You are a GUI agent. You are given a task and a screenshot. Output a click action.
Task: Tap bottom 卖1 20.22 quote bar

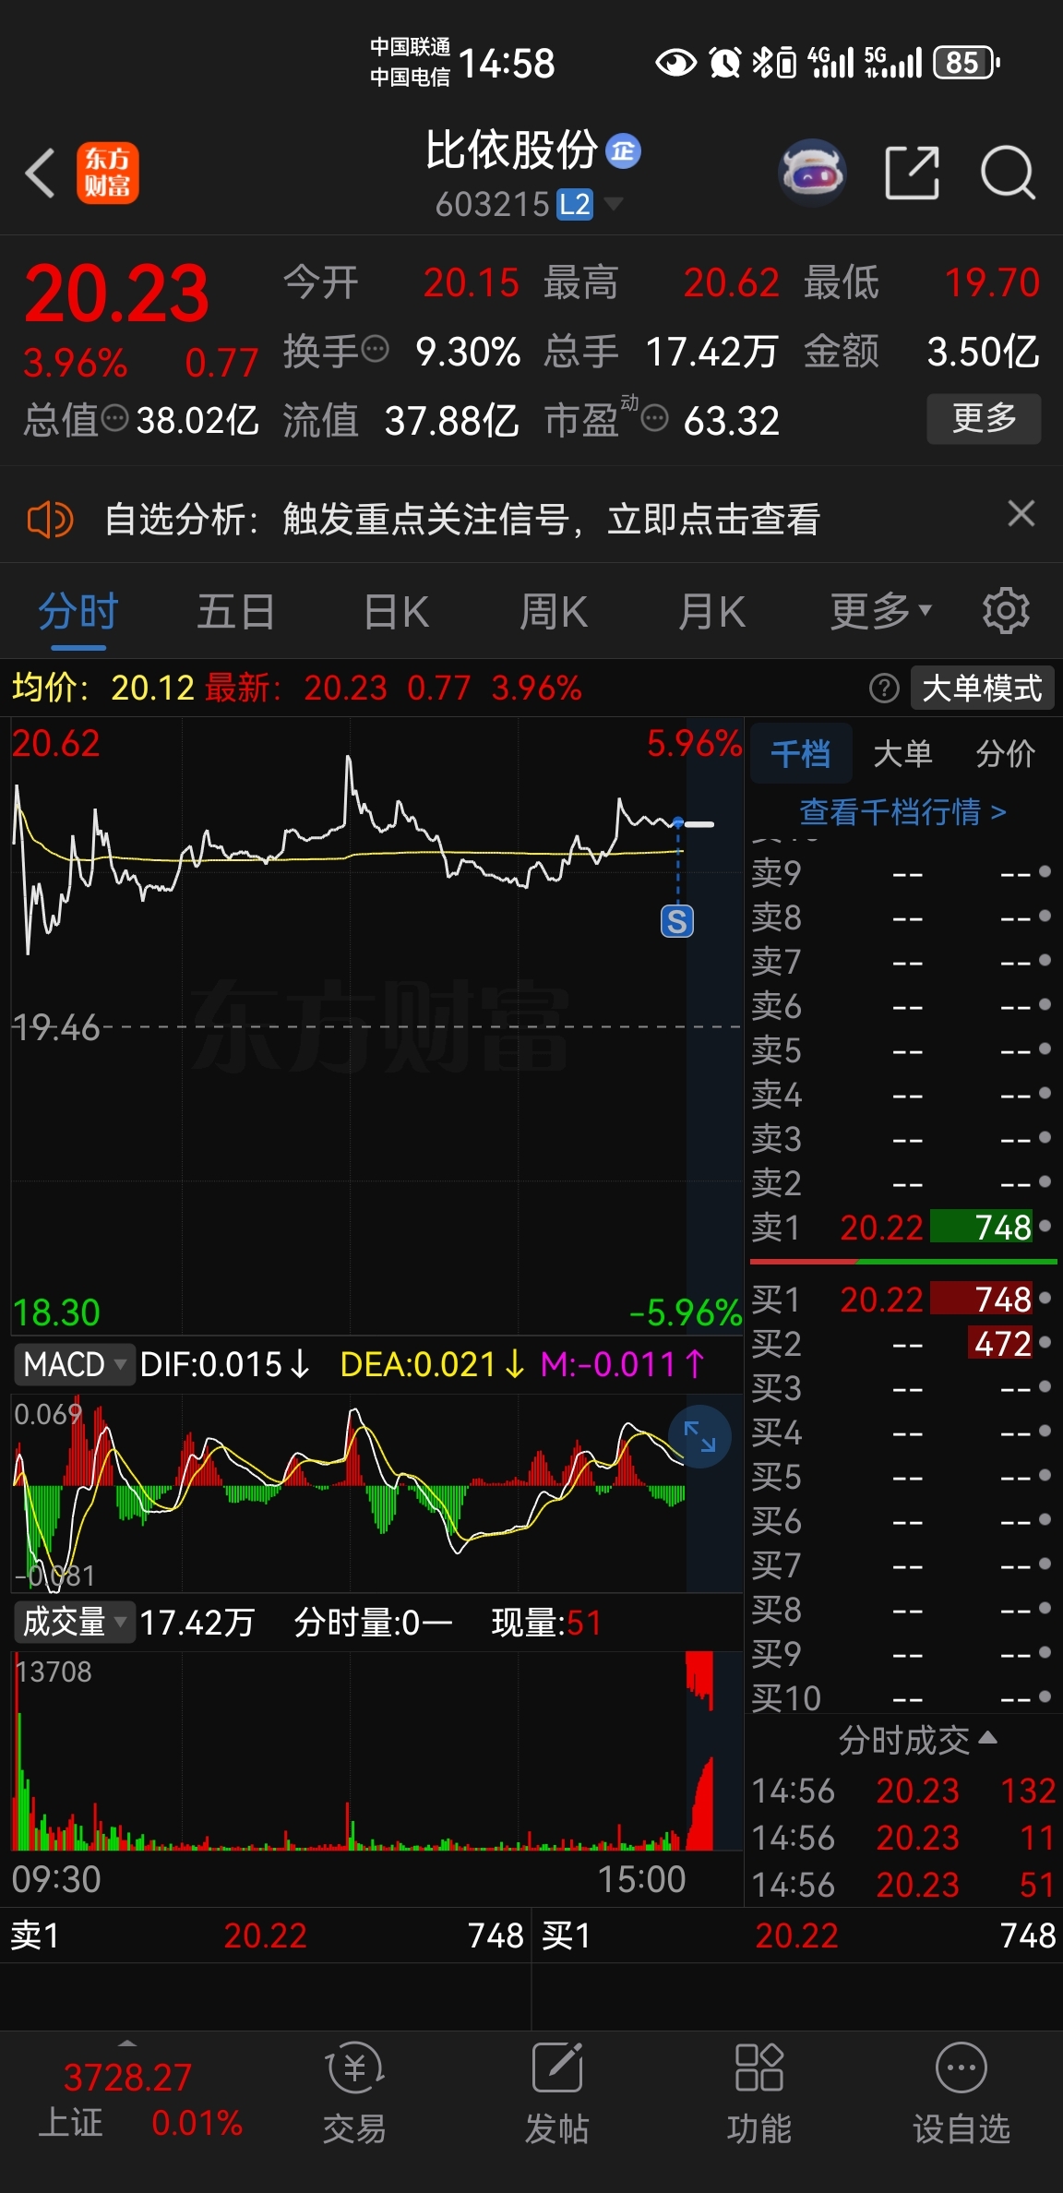click(x=266, y=1935)
